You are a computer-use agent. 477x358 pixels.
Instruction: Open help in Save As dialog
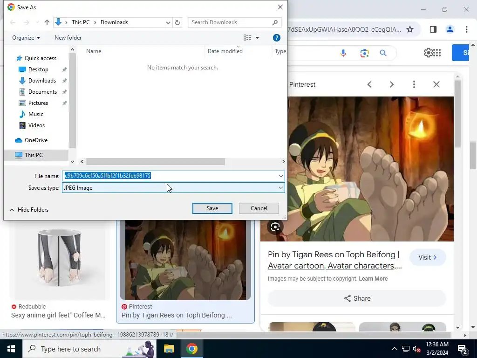(x=277, y=38)
